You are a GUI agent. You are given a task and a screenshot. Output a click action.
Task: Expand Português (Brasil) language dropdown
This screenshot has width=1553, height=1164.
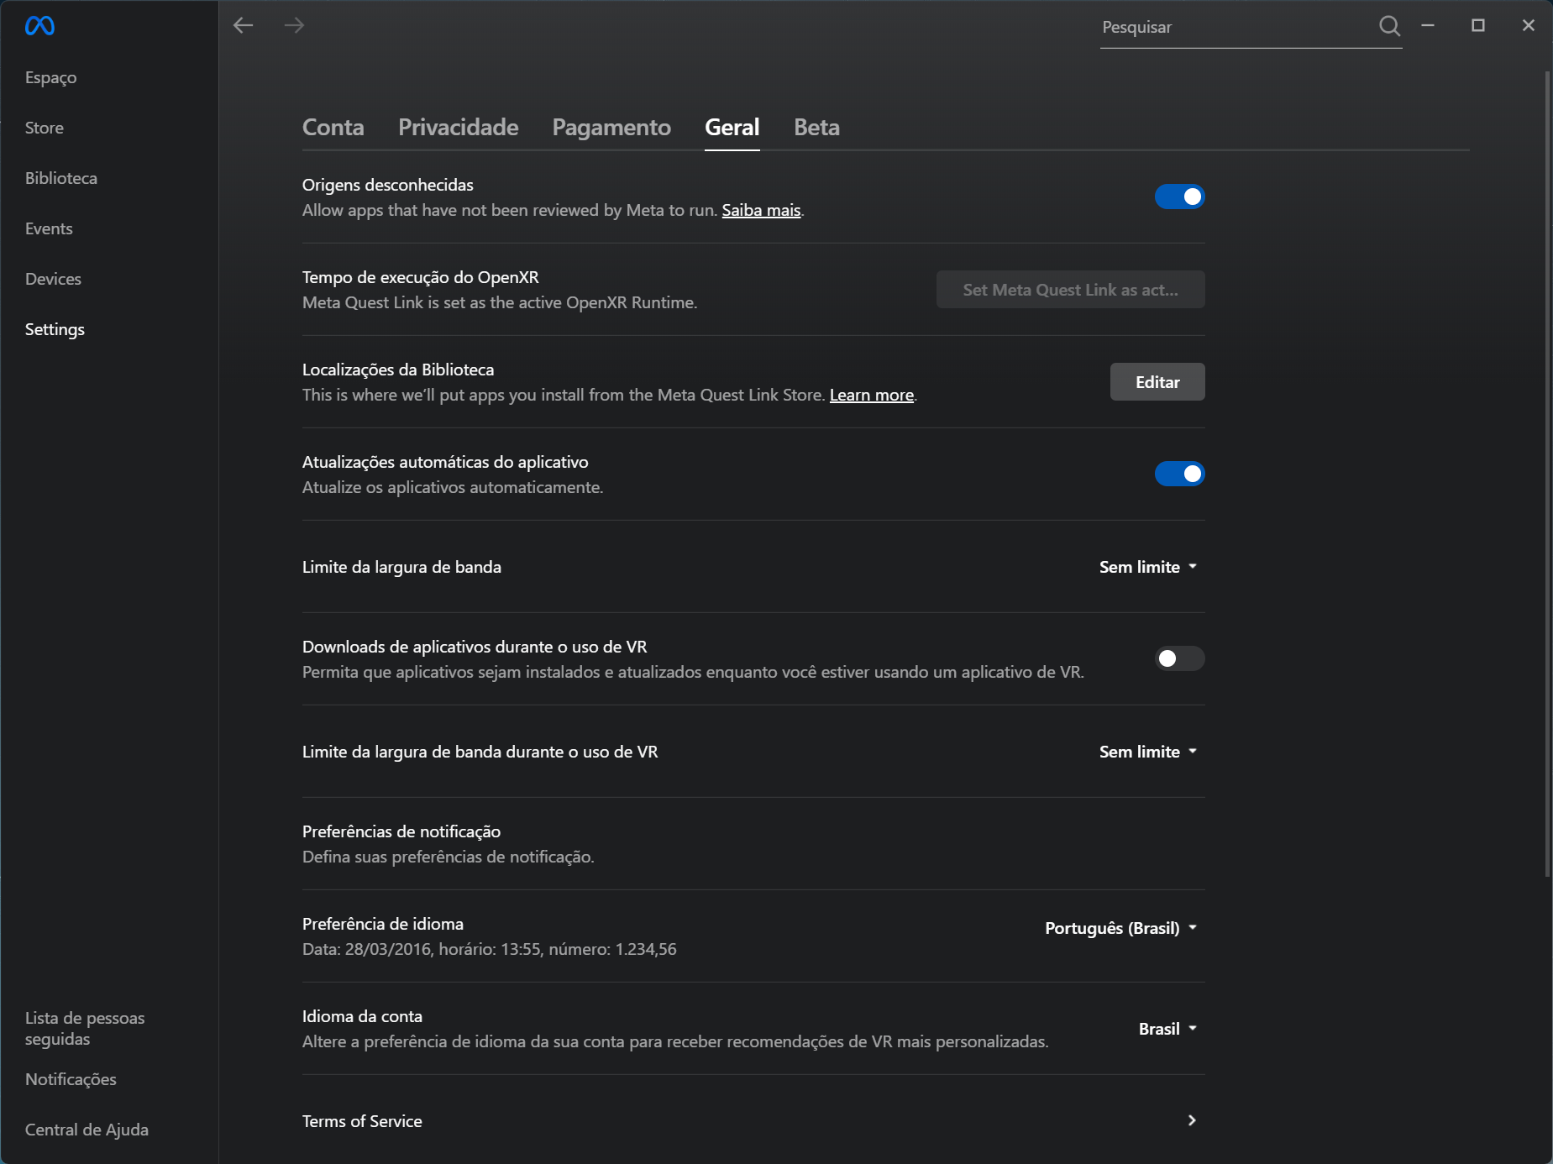point(1120,928)
